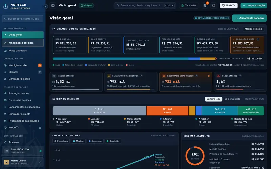271x169 pixels.
Task: Click the 'Aprovado, a faturar' R$ 56.774,18 card
Action: 140,45
